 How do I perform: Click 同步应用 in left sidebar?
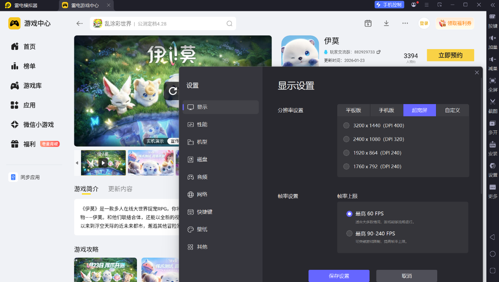24,177
